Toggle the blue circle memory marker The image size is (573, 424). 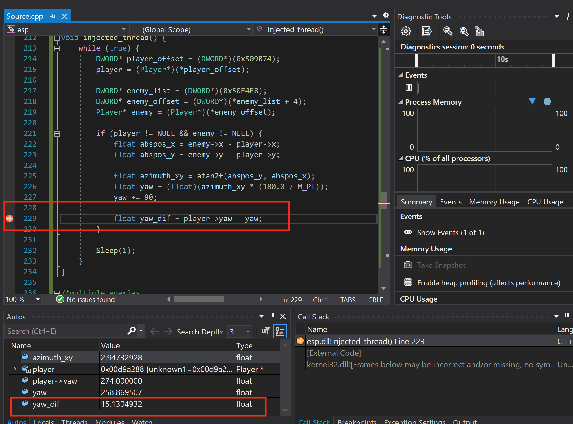[547, 101]
